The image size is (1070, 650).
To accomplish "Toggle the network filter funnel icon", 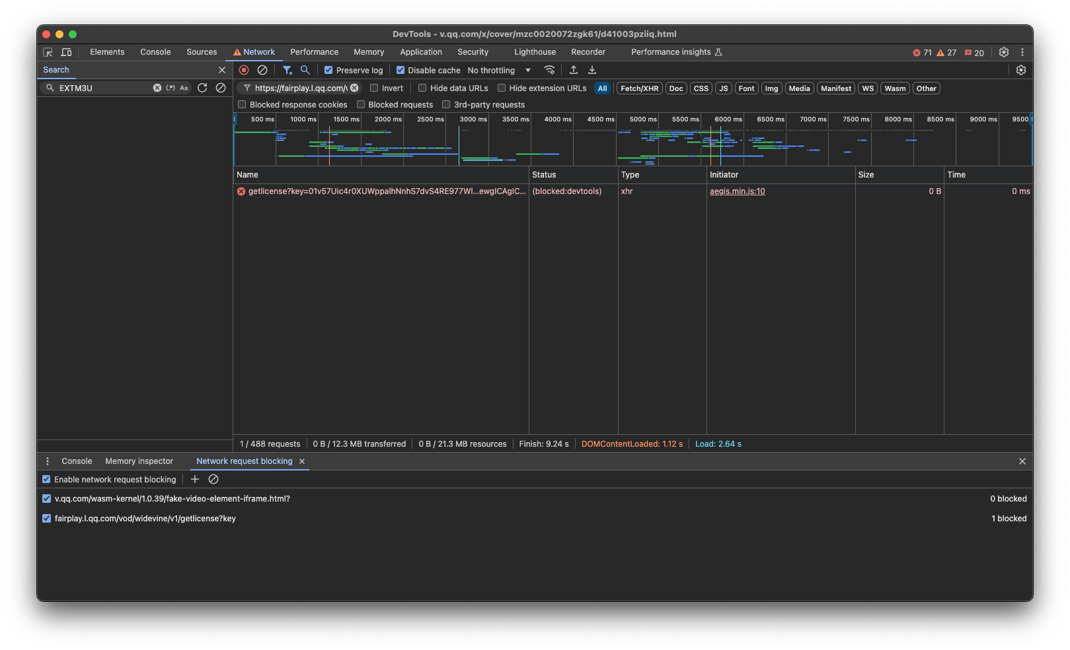I will [287, 70].
